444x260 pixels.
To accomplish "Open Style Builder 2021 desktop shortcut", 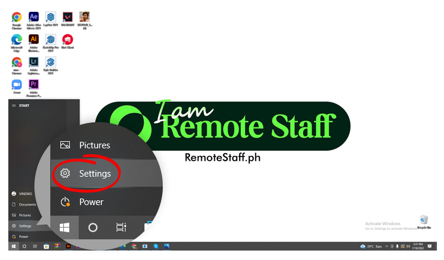I will point(51,65).
